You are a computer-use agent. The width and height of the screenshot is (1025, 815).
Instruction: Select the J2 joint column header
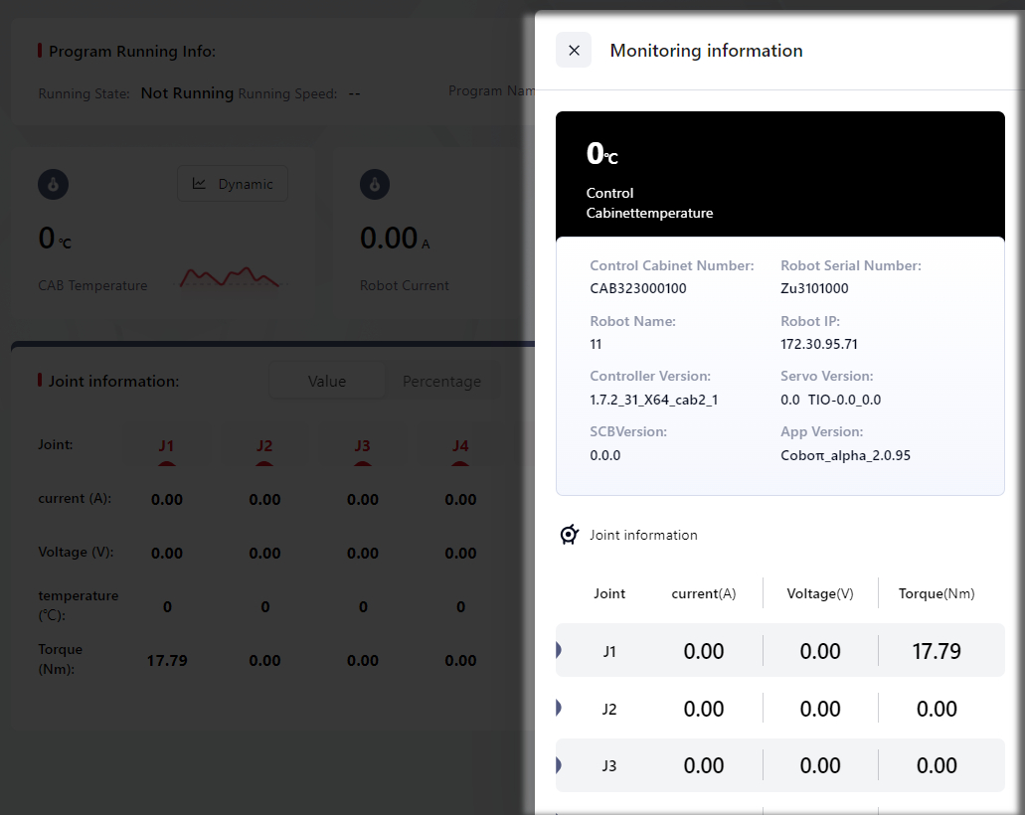tap(264, 446)
